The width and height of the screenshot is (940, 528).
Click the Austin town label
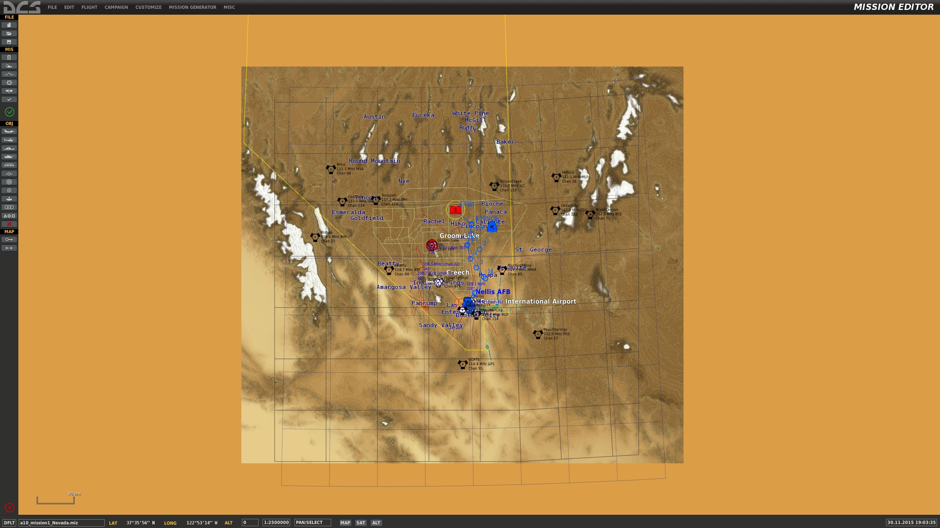coord(375,117)
